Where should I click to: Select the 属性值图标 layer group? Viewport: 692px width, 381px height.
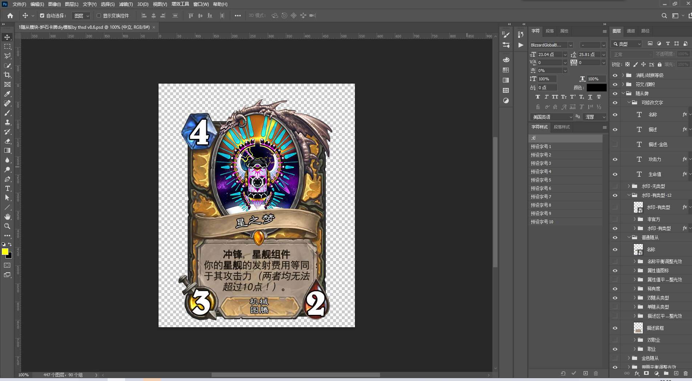(x=658, y=270)
